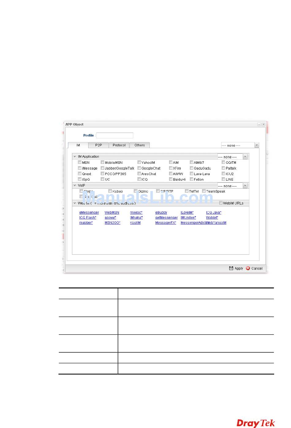Open the Wablet* link

[x=212, y=218]
